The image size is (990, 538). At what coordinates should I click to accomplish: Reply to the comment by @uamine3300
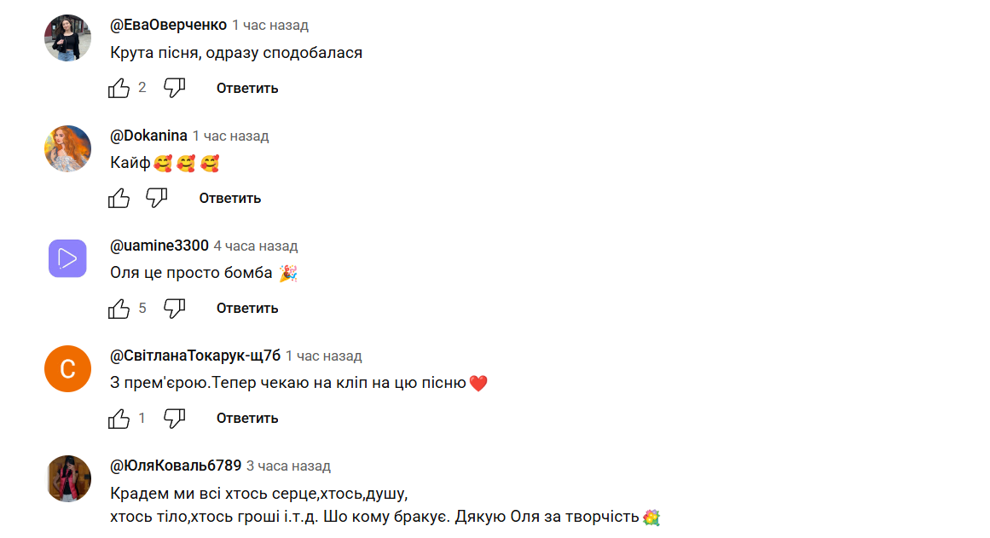point(247,308)
